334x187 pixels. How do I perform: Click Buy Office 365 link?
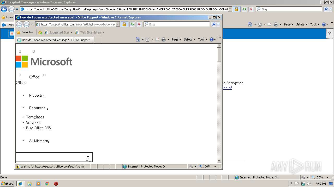[38, 128]
